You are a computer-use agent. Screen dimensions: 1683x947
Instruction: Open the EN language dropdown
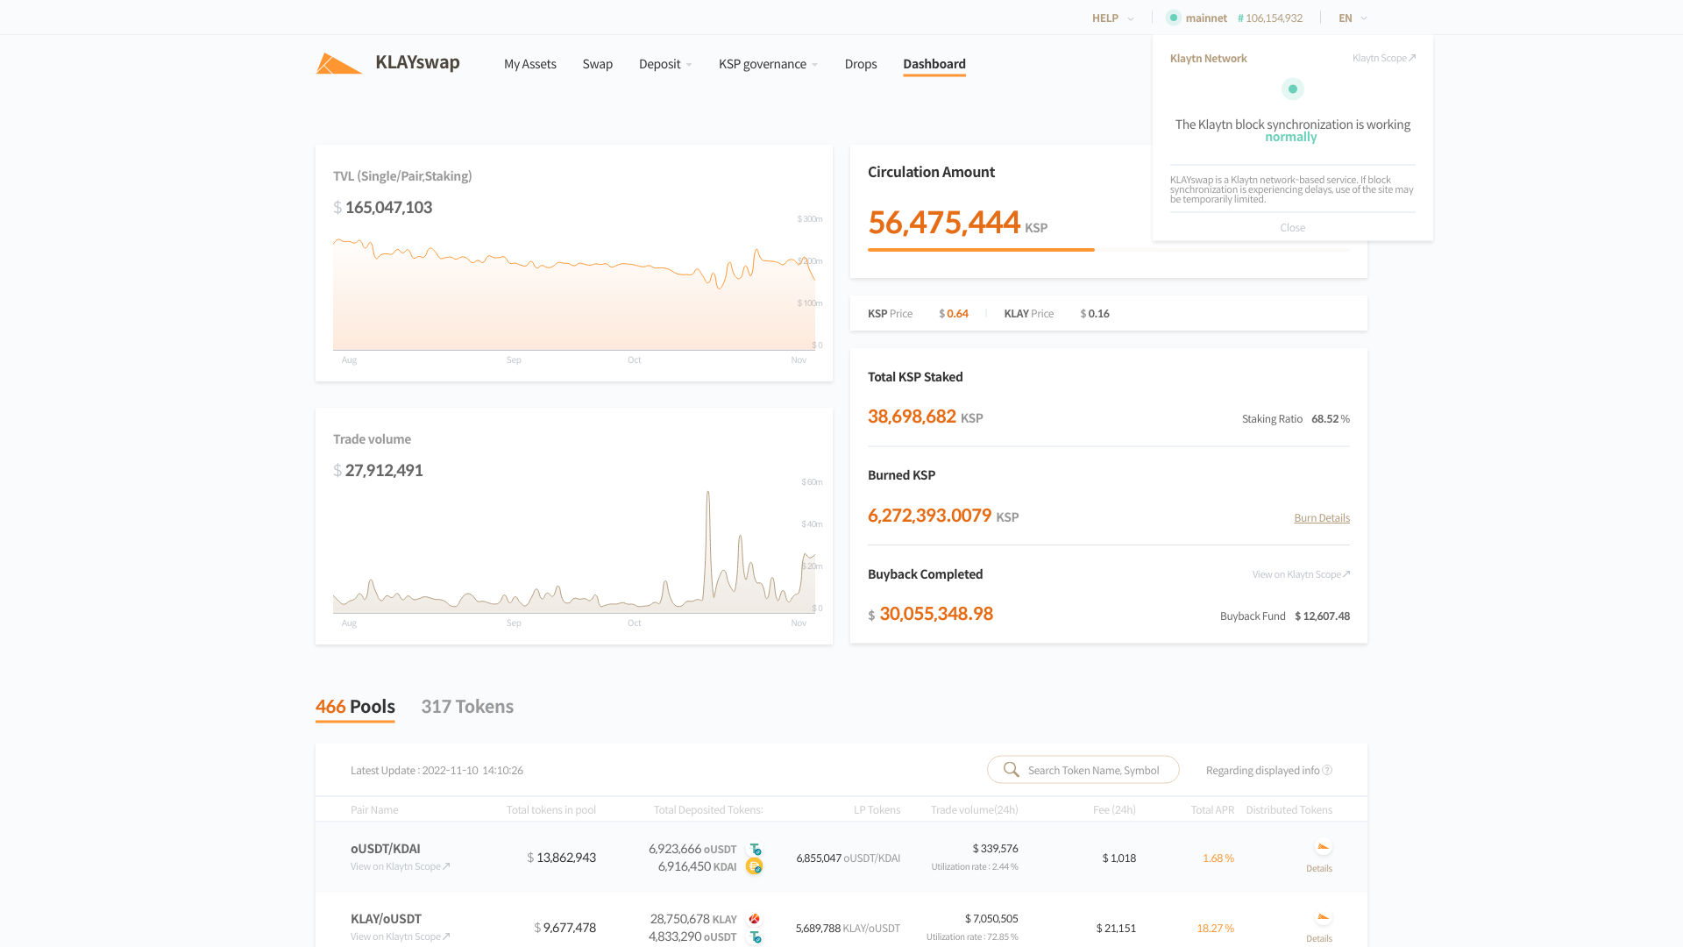pyautogui.click(x=1353, y=18)
